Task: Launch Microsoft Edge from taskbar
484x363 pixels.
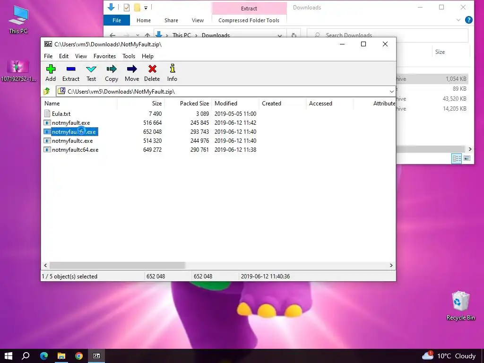Action: [x=44, y=356]
